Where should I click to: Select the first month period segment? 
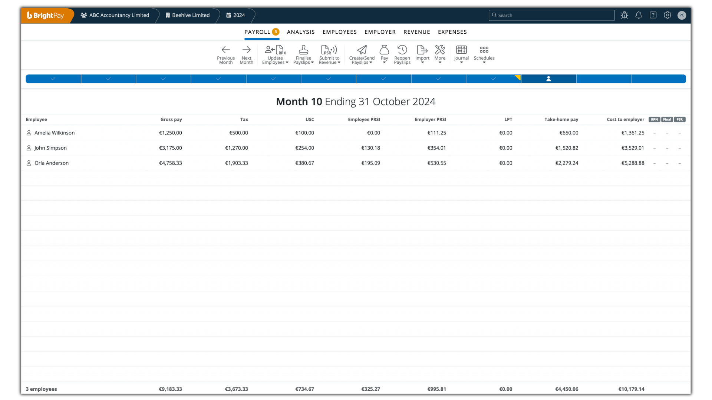click(53, 79)
